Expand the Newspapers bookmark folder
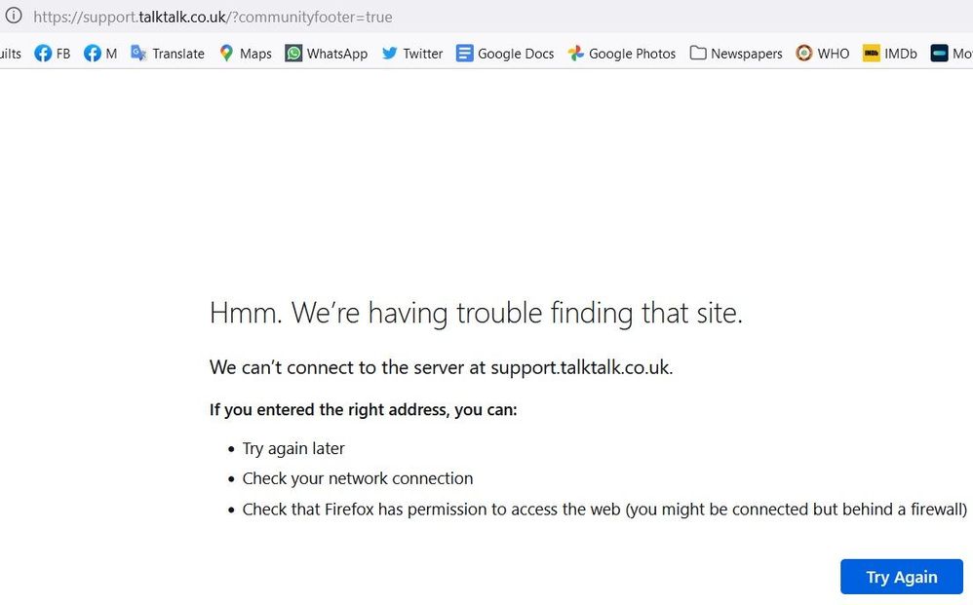The width and height of the screenshot is (973, 605). point(735,54)
